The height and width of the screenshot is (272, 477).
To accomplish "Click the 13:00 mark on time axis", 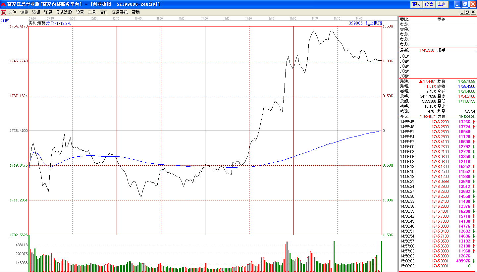I will (x=204, y=19).
